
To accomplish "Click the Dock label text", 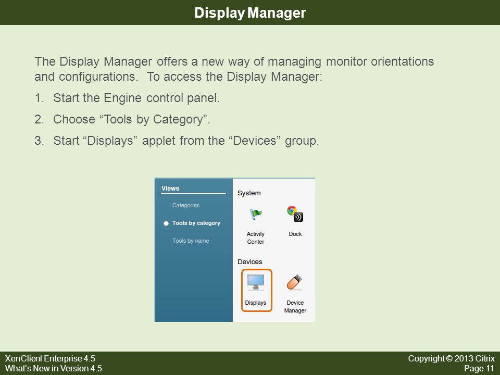I will 295,234.
